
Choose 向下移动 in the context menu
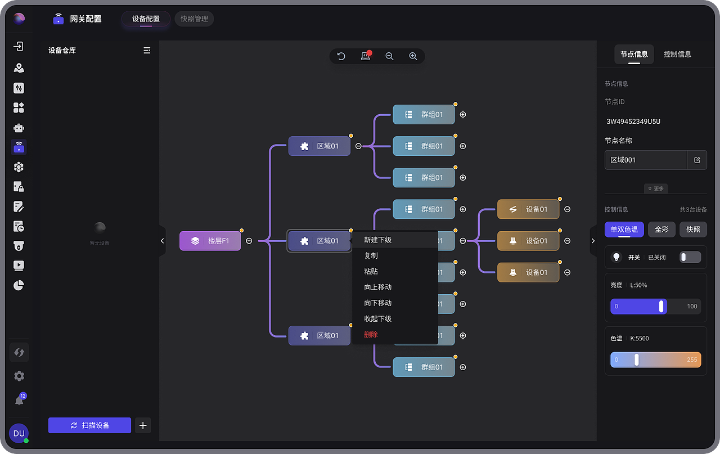tap(395, 303)
